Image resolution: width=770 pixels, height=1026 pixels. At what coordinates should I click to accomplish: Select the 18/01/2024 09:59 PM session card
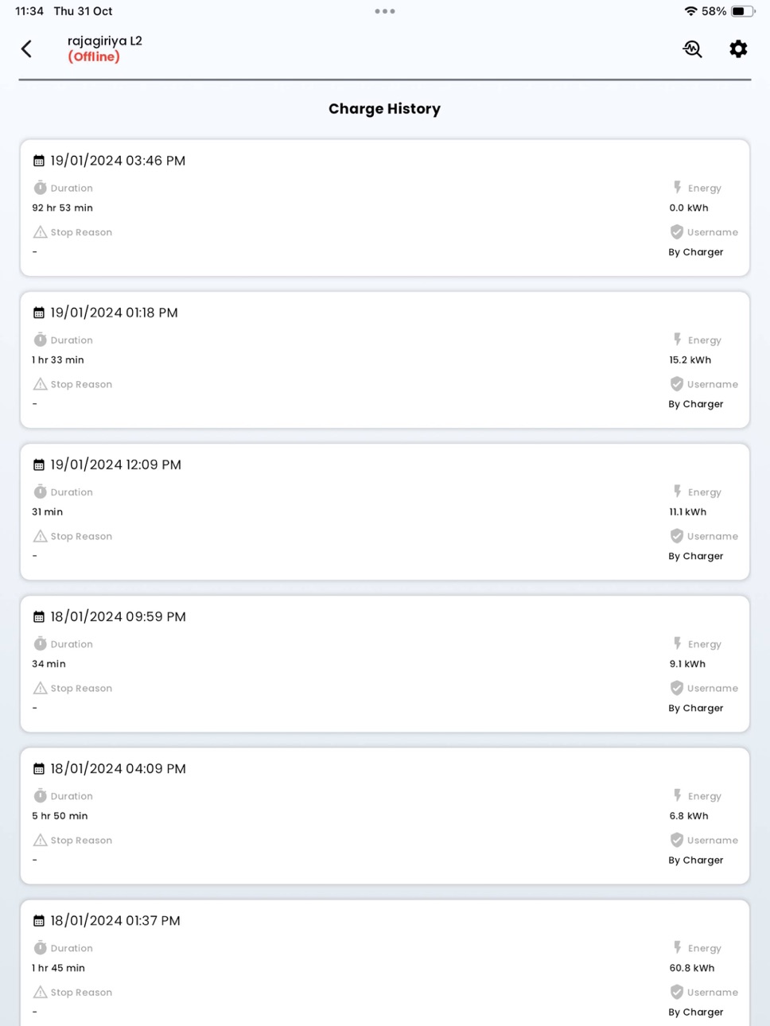click(385, 663)
